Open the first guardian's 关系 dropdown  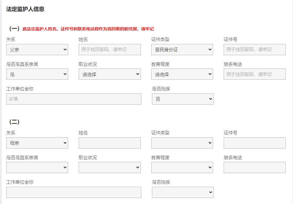[x=37, y=49]
